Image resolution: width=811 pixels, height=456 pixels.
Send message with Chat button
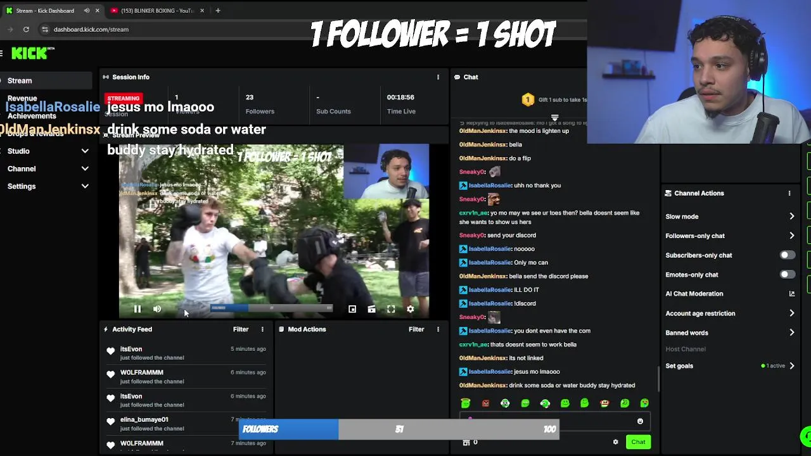(638, 442)
